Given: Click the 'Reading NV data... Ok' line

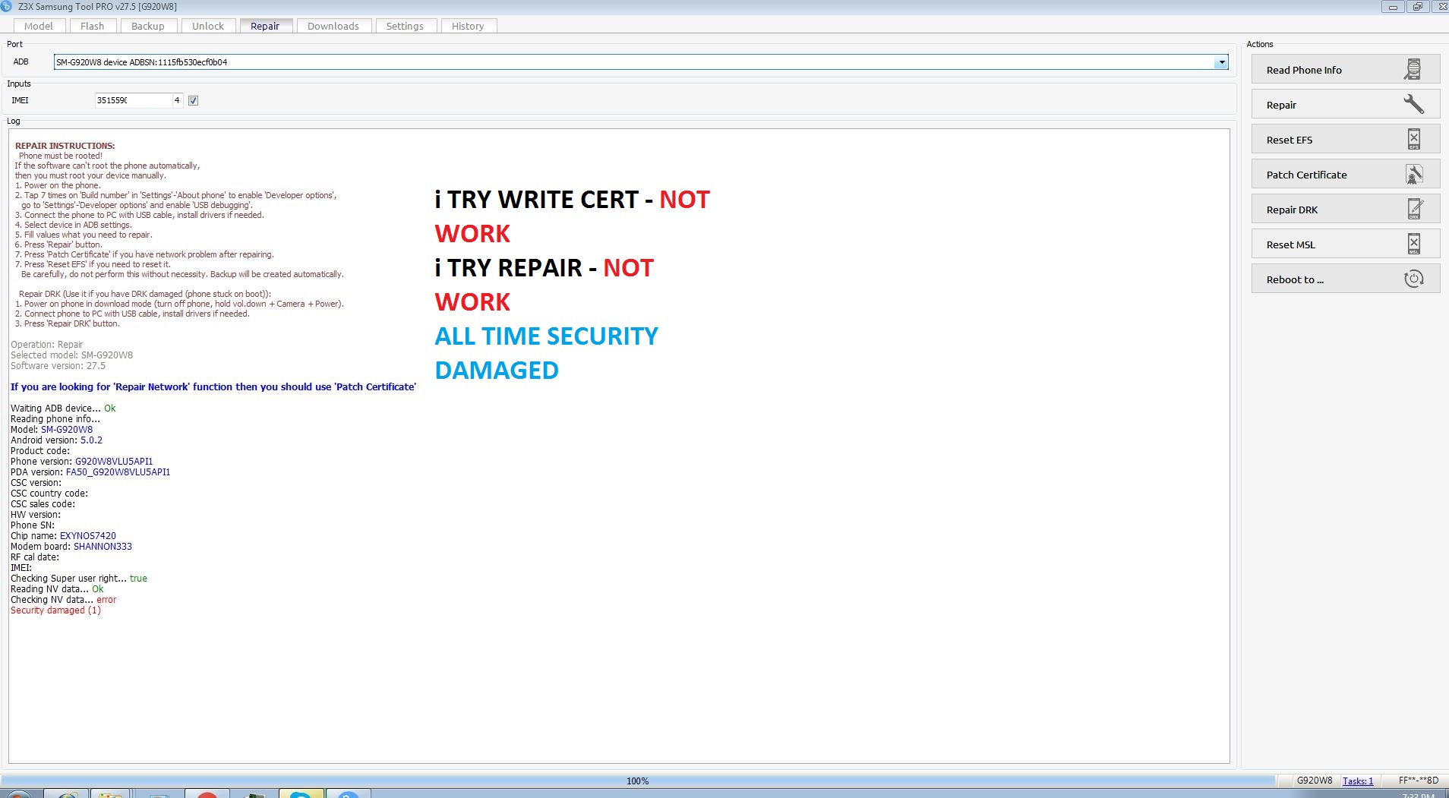Looking at the screenshot, I should [x=57, y=589].
